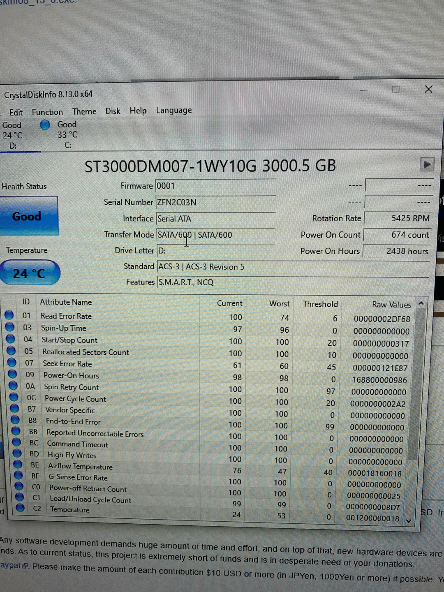Click the status circle beside Command Timeout
The width and height of the screenshot is (444, 592).
17,442
